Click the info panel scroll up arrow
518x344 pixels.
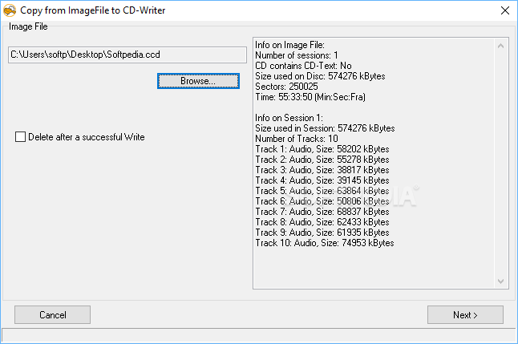click(x=501, y=46)
